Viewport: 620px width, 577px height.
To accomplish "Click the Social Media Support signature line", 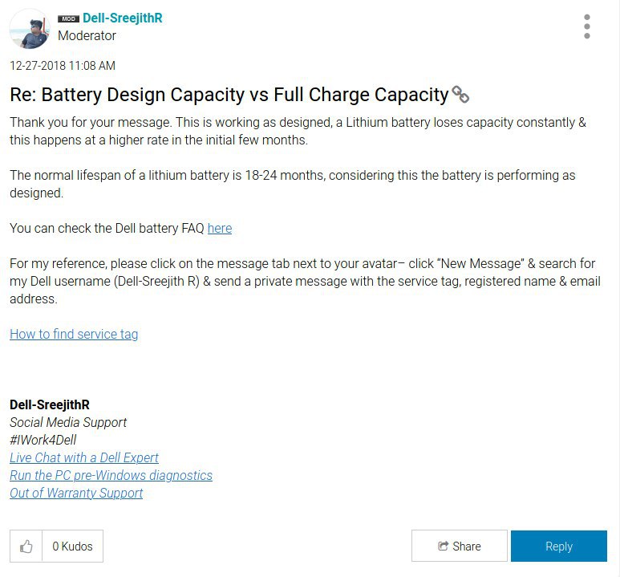I will point(68,422).
